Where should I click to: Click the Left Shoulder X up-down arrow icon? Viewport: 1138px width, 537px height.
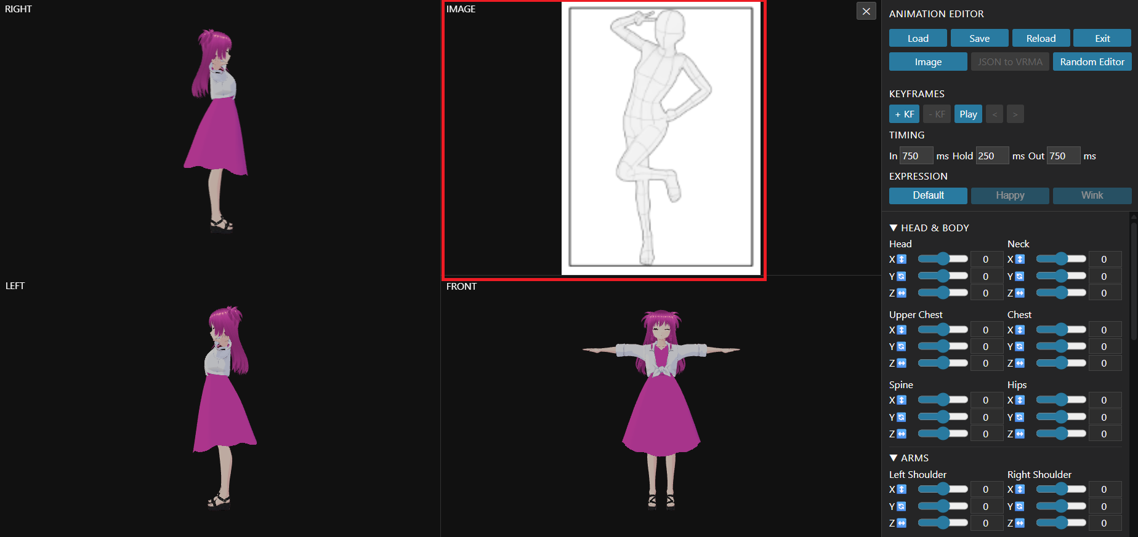click(x=902, y=489)
